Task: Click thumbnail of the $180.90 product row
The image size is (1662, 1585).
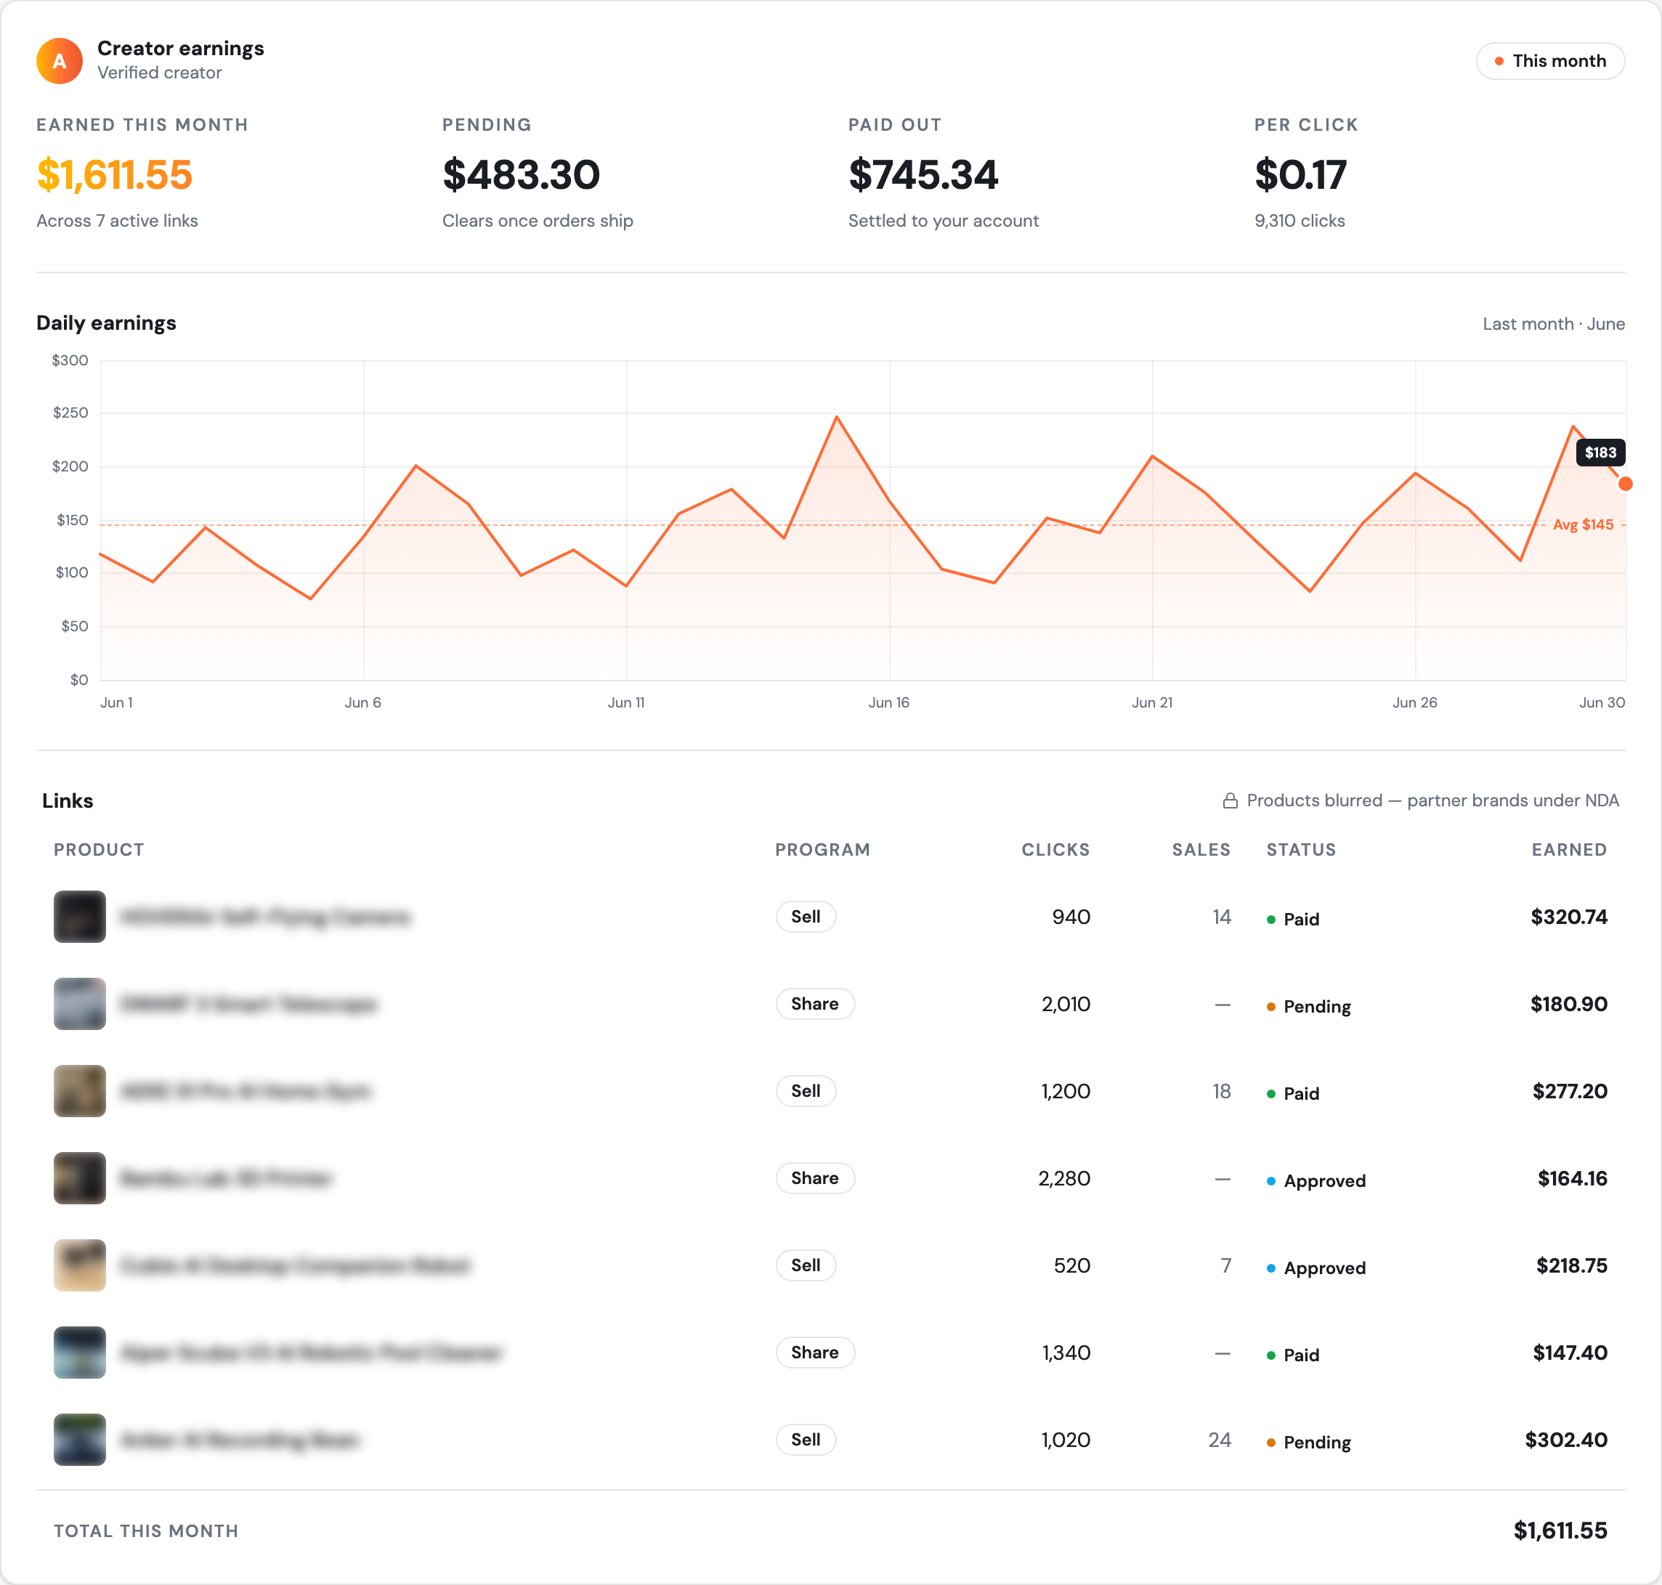Action: [x=79, y=1004]
